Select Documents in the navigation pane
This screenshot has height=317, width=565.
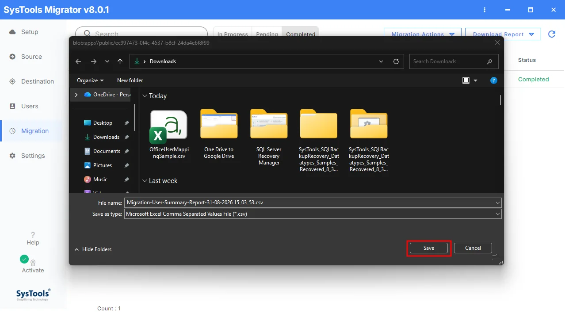(107, 151)
